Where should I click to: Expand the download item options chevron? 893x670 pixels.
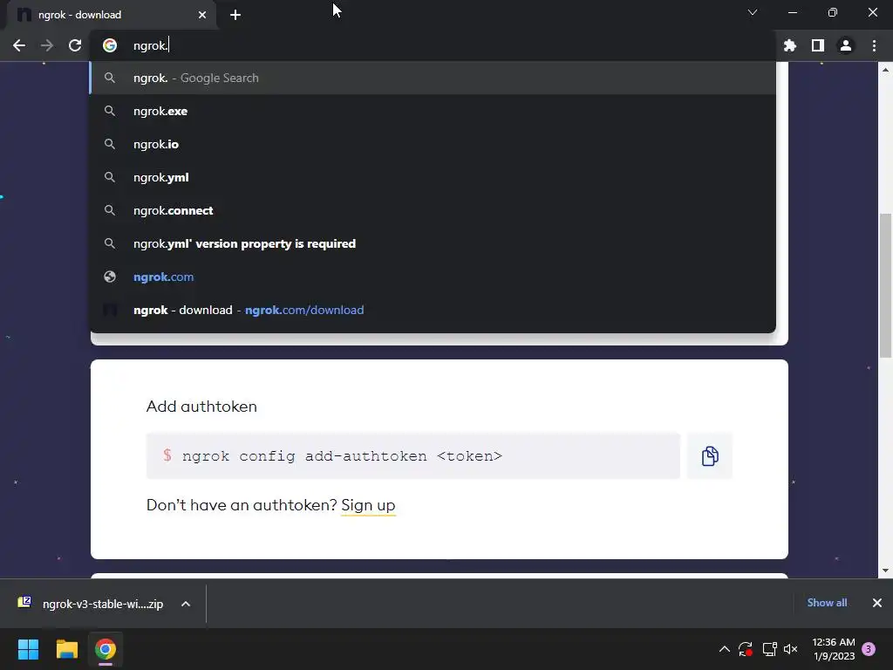coord(186,604)
